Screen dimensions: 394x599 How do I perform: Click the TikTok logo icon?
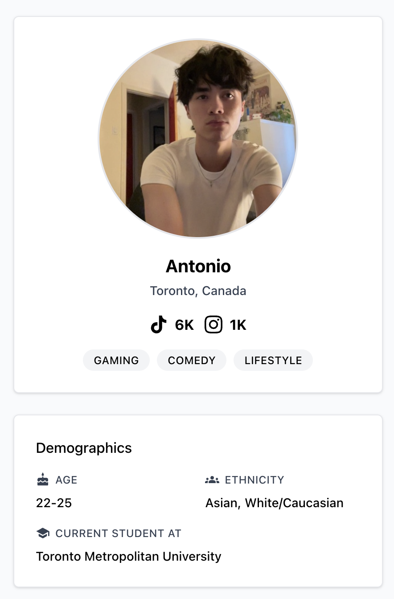pos(159,325)
